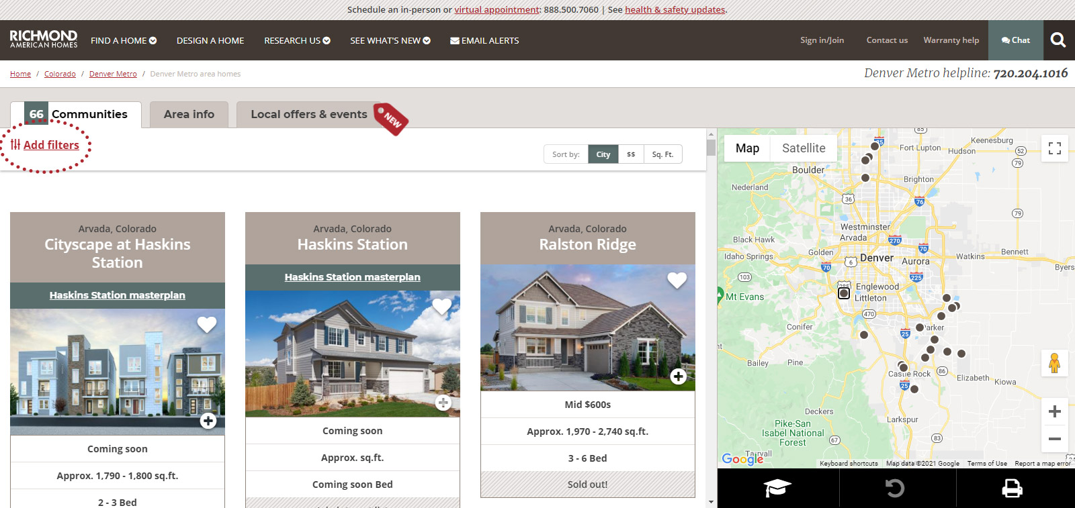Expand Cityscape at Haskins Station plus icon
The width and height of the screenshot is (1075, 508).
click(208, 421)
